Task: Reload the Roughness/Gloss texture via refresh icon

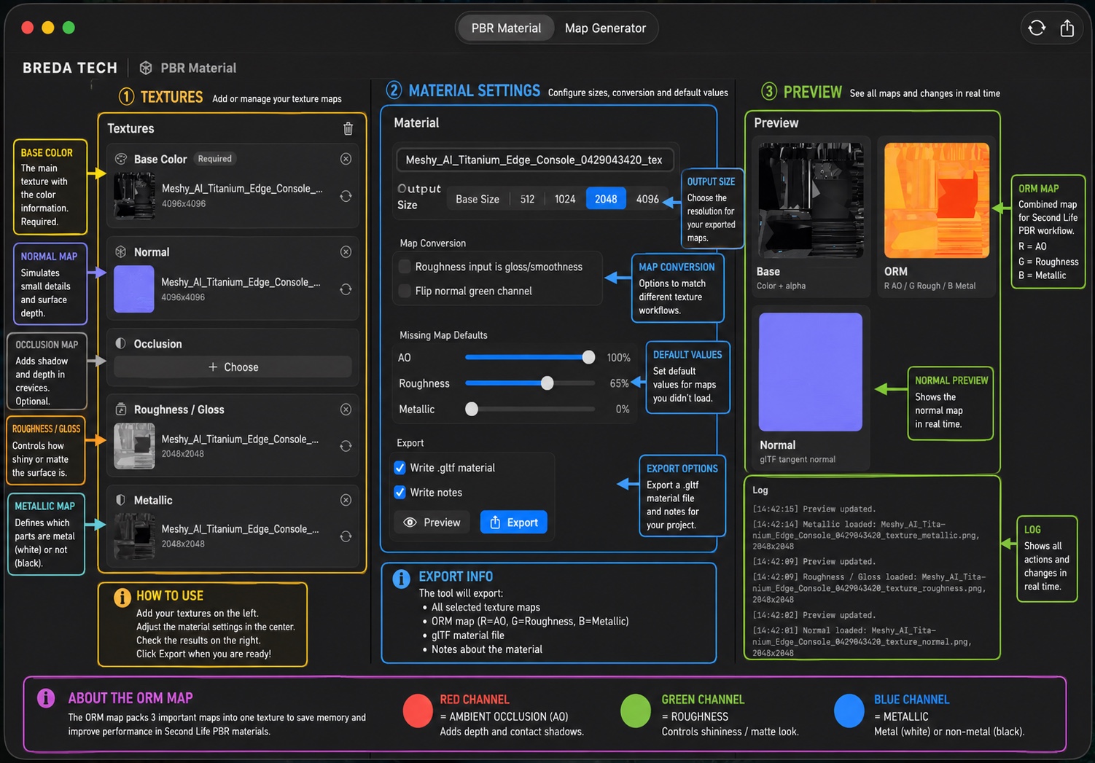Action: (345, 446)
